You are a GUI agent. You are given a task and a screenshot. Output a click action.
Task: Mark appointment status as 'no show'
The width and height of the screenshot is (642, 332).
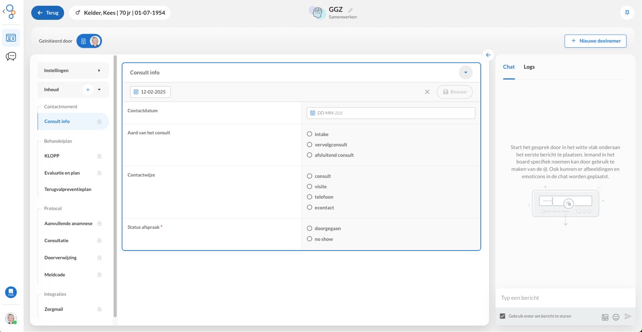[x=309, y=239]
